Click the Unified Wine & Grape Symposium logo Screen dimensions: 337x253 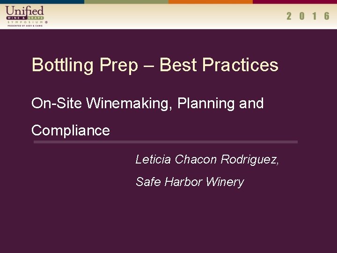[x=26, y=16]
